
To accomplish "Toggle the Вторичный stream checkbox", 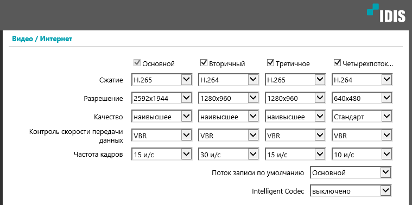I will 204,63.
